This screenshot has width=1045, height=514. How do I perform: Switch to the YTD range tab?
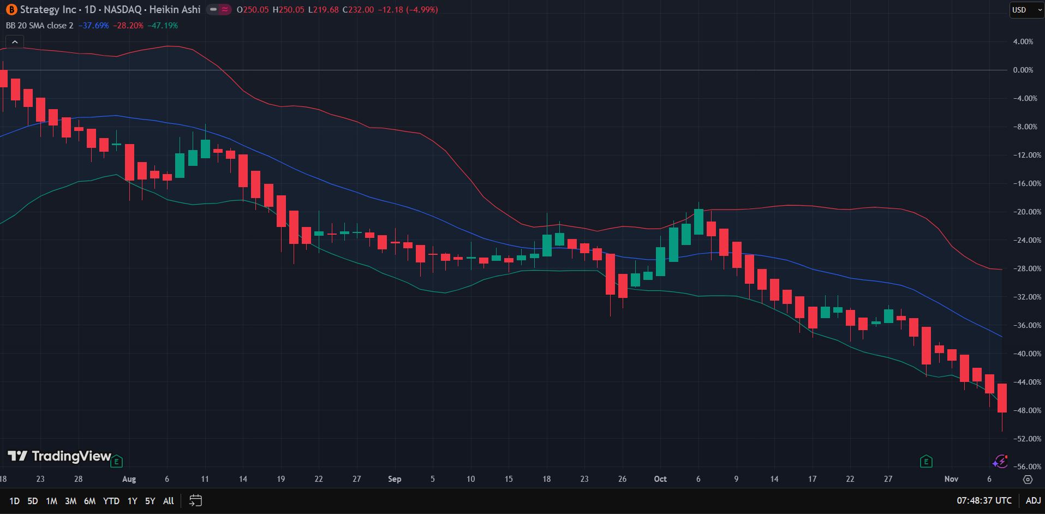coord(111,500)
